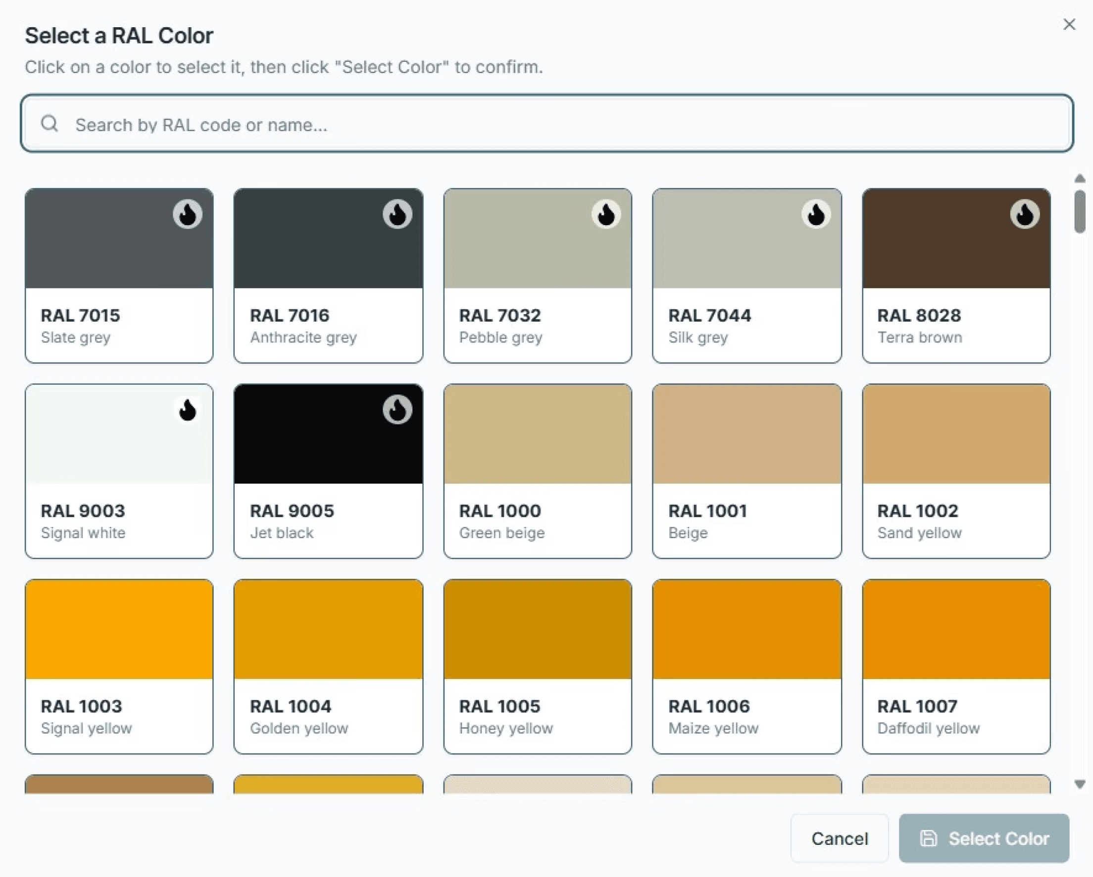Click the scrollbar up arrow
Screen dimensions: 1093x877
click(1080, 179)
